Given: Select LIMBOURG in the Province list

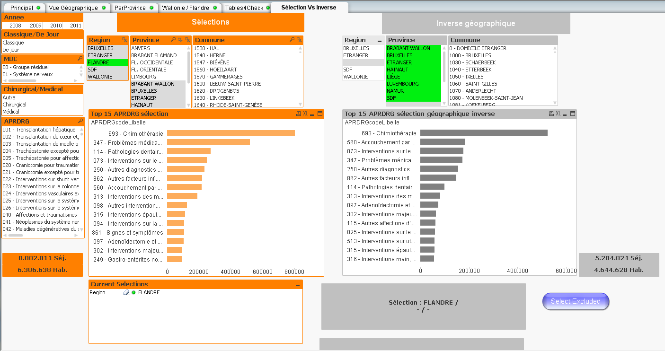Looking at the screenshot, I should click(x=159, y=77).
